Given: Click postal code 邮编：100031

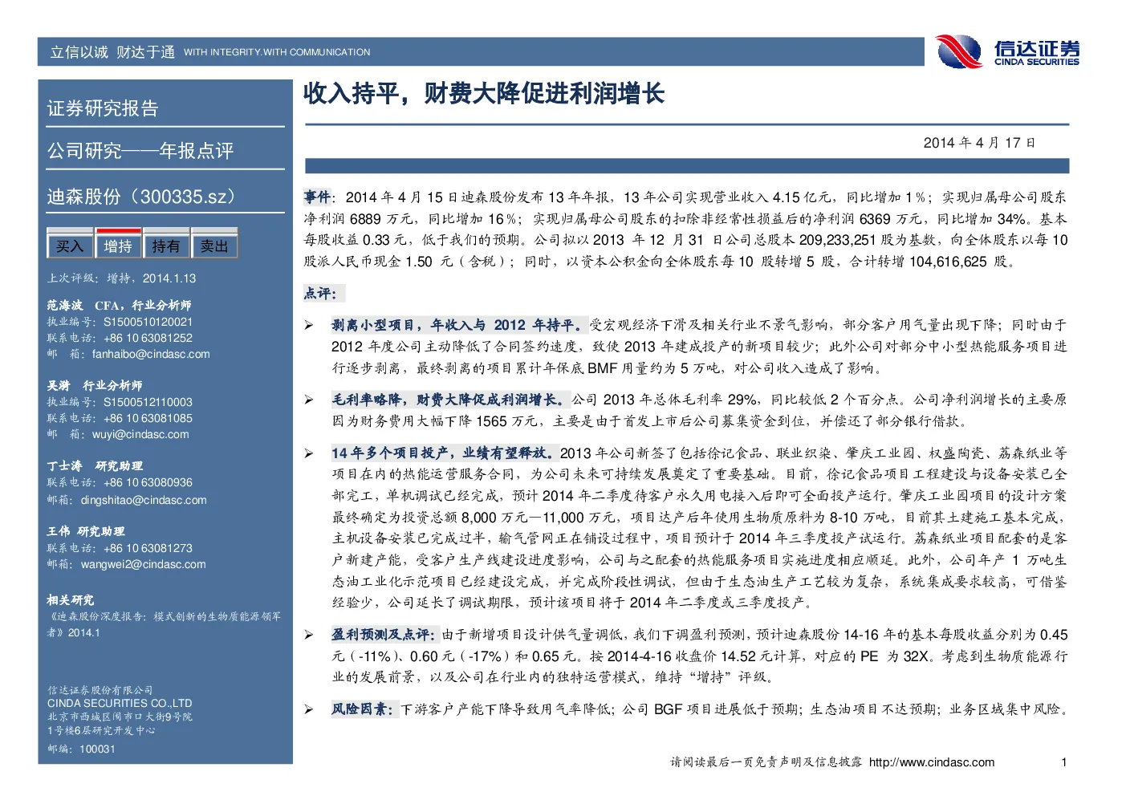Looking at the screenshot, I should click(81, 749).
